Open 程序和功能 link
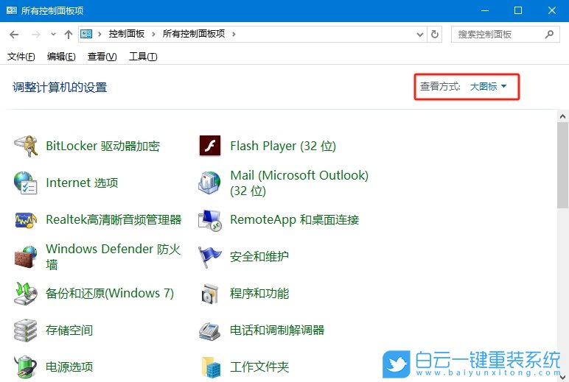Screen dimensions: 569x382 pos(259,293)
